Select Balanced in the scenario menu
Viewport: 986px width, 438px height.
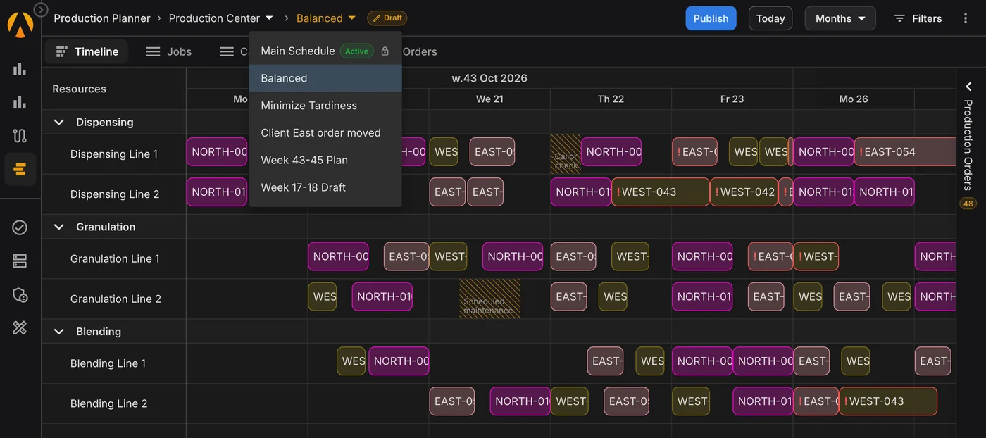click(x=325, y=78)
